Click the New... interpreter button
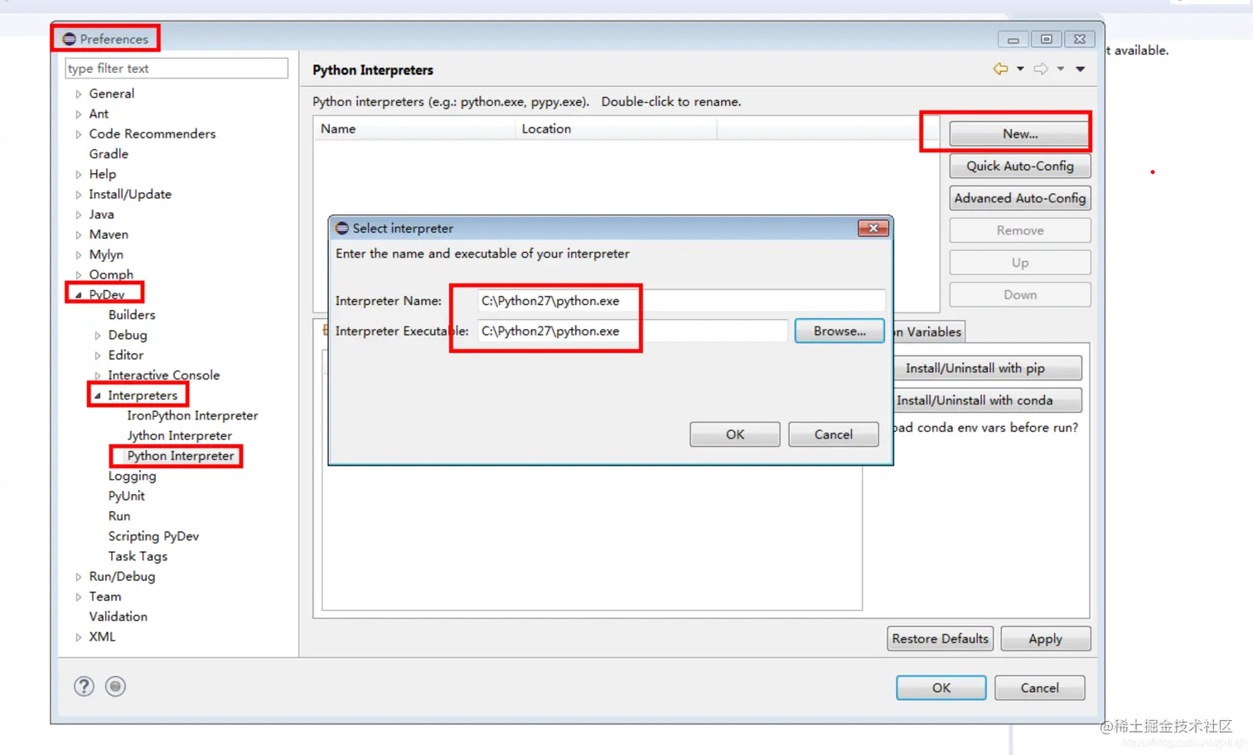Image resolution: width=1253 pixels, height=755 pixels. [x=1020, y=133]
